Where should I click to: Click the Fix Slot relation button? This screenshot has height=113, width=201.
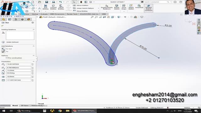3,49
